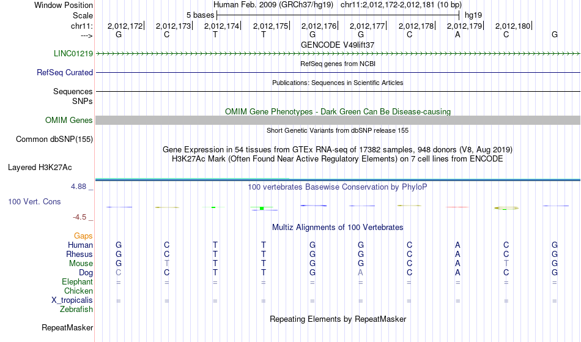The image size is (581, 342).
Task: Click the X_tropicalis species label
Action: pos(72,300)
